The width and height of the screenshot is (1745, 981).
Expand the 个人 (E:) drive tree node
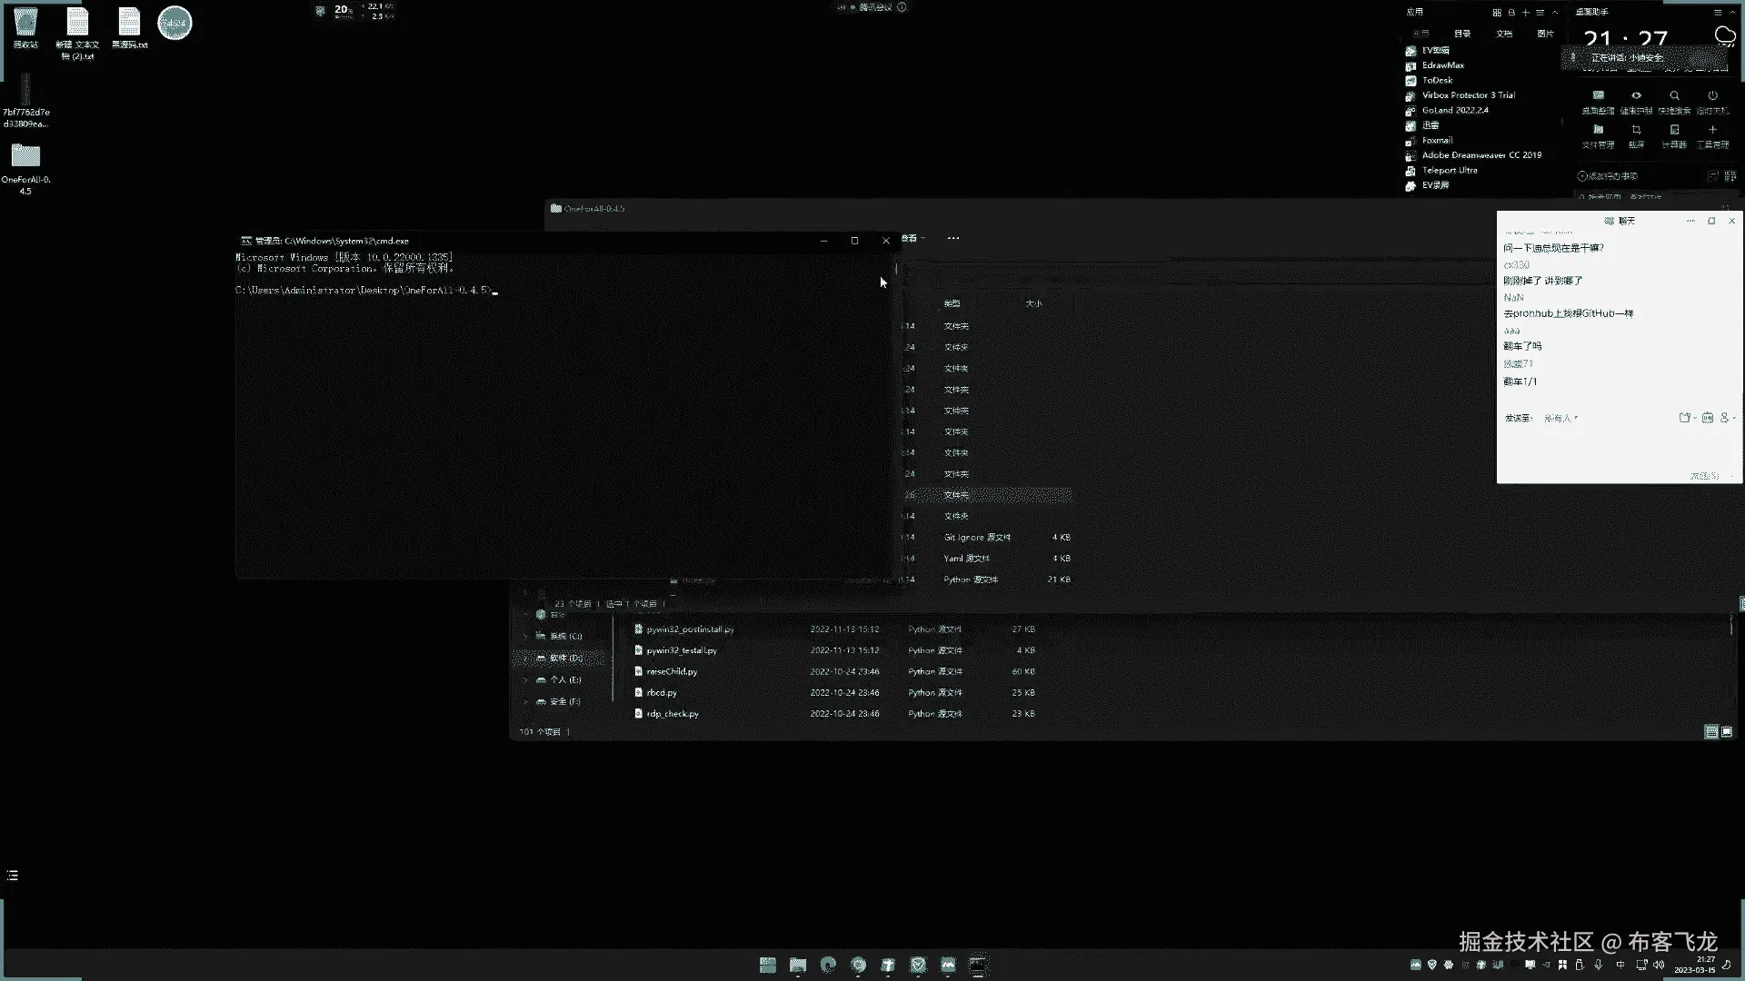click(525, 679)
